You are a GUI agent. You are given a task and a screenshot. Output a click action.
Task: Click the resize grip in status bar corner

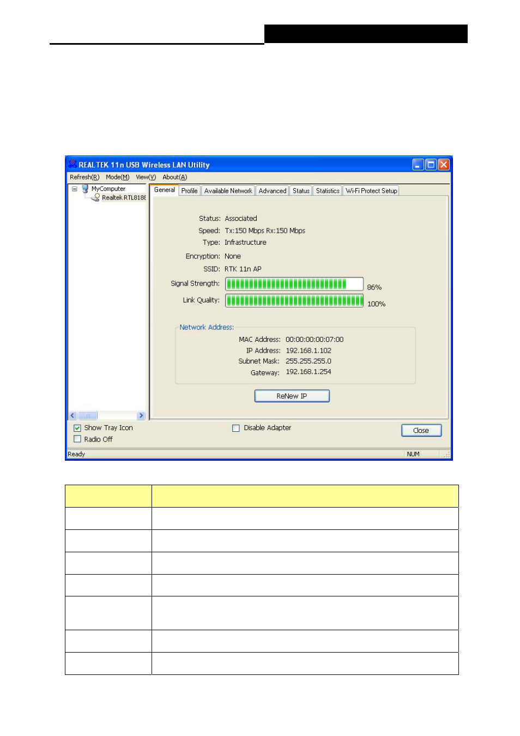[447, 455]
